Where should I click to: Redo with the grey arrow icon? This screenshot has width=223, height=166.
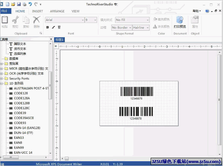point(36,4)
